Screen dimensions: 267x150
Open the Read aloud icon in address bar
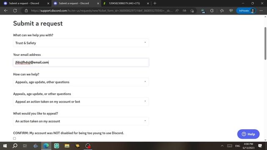pos(177,11)
